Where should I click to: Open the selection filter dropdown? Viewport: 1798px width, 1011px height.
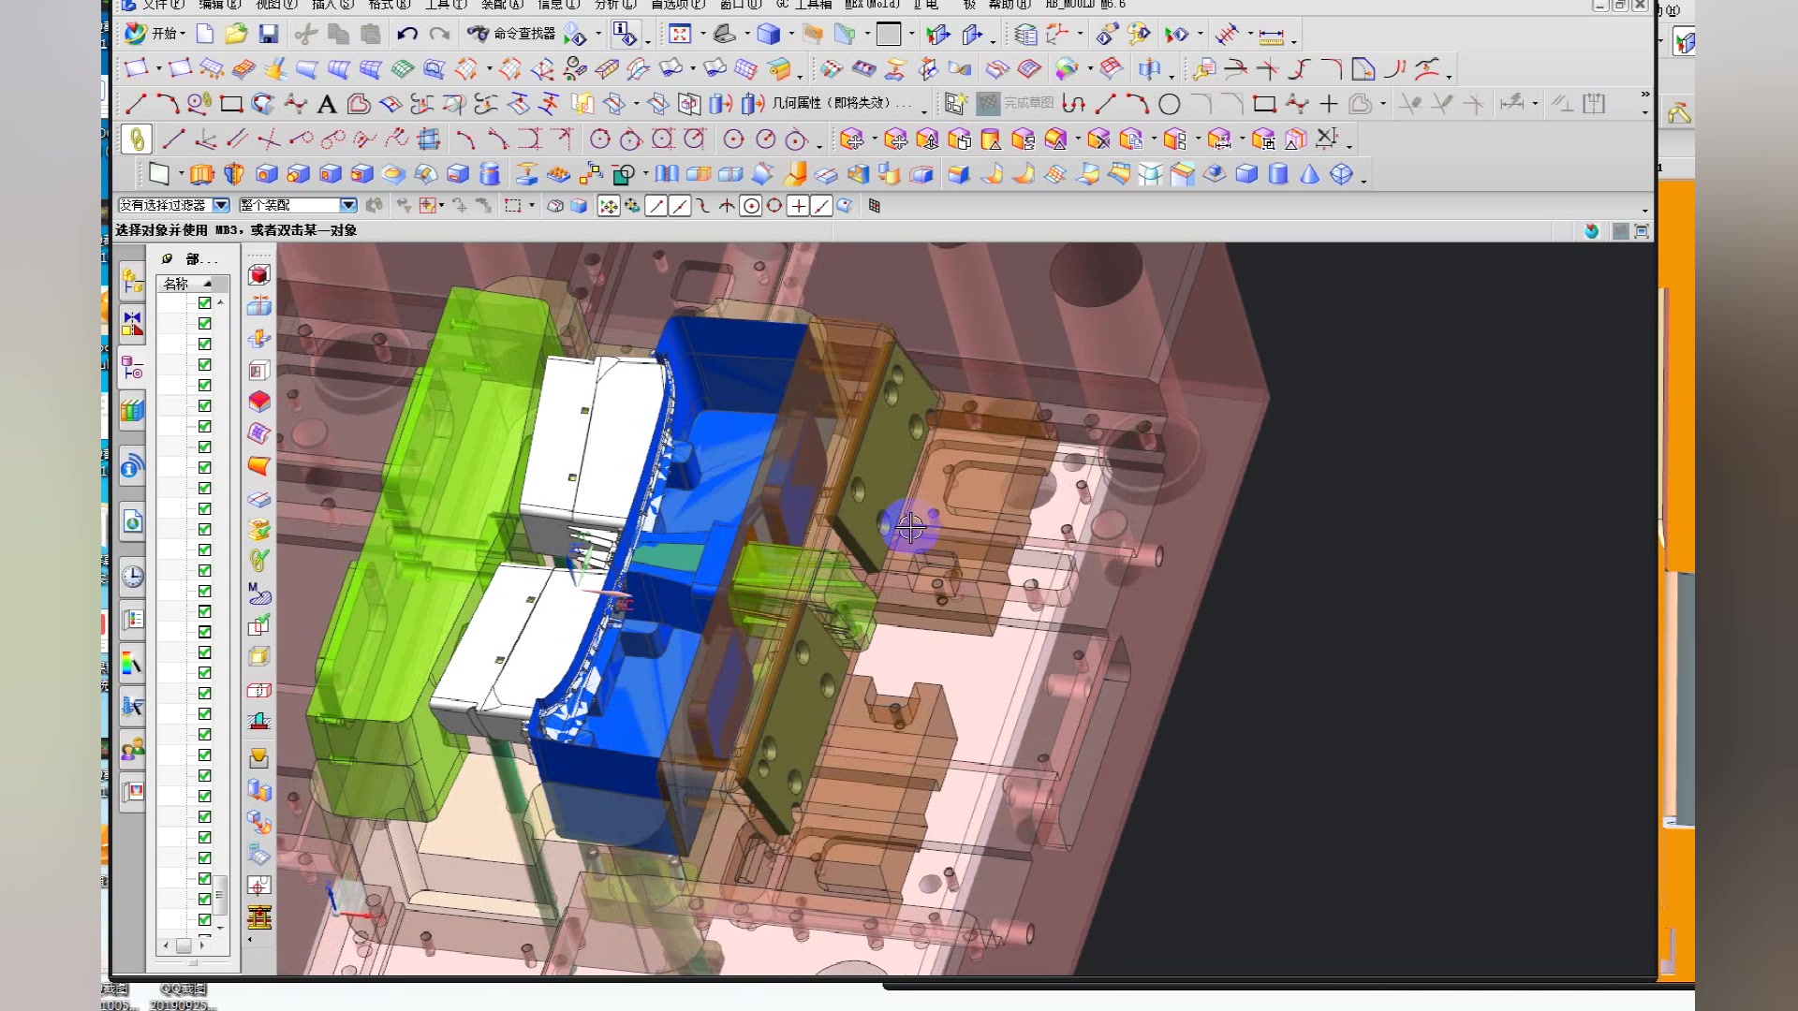point(221,205)
